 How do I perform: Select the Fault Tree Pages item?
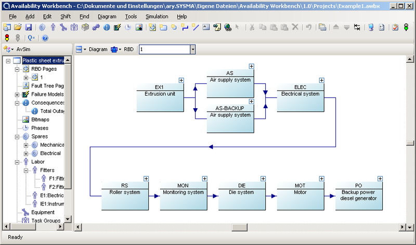(47, 86)
